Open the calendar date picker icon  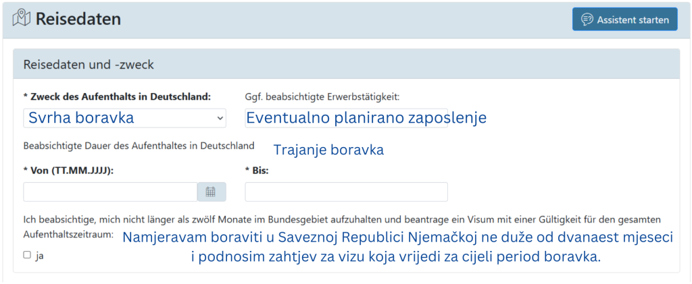click(211, 192)
